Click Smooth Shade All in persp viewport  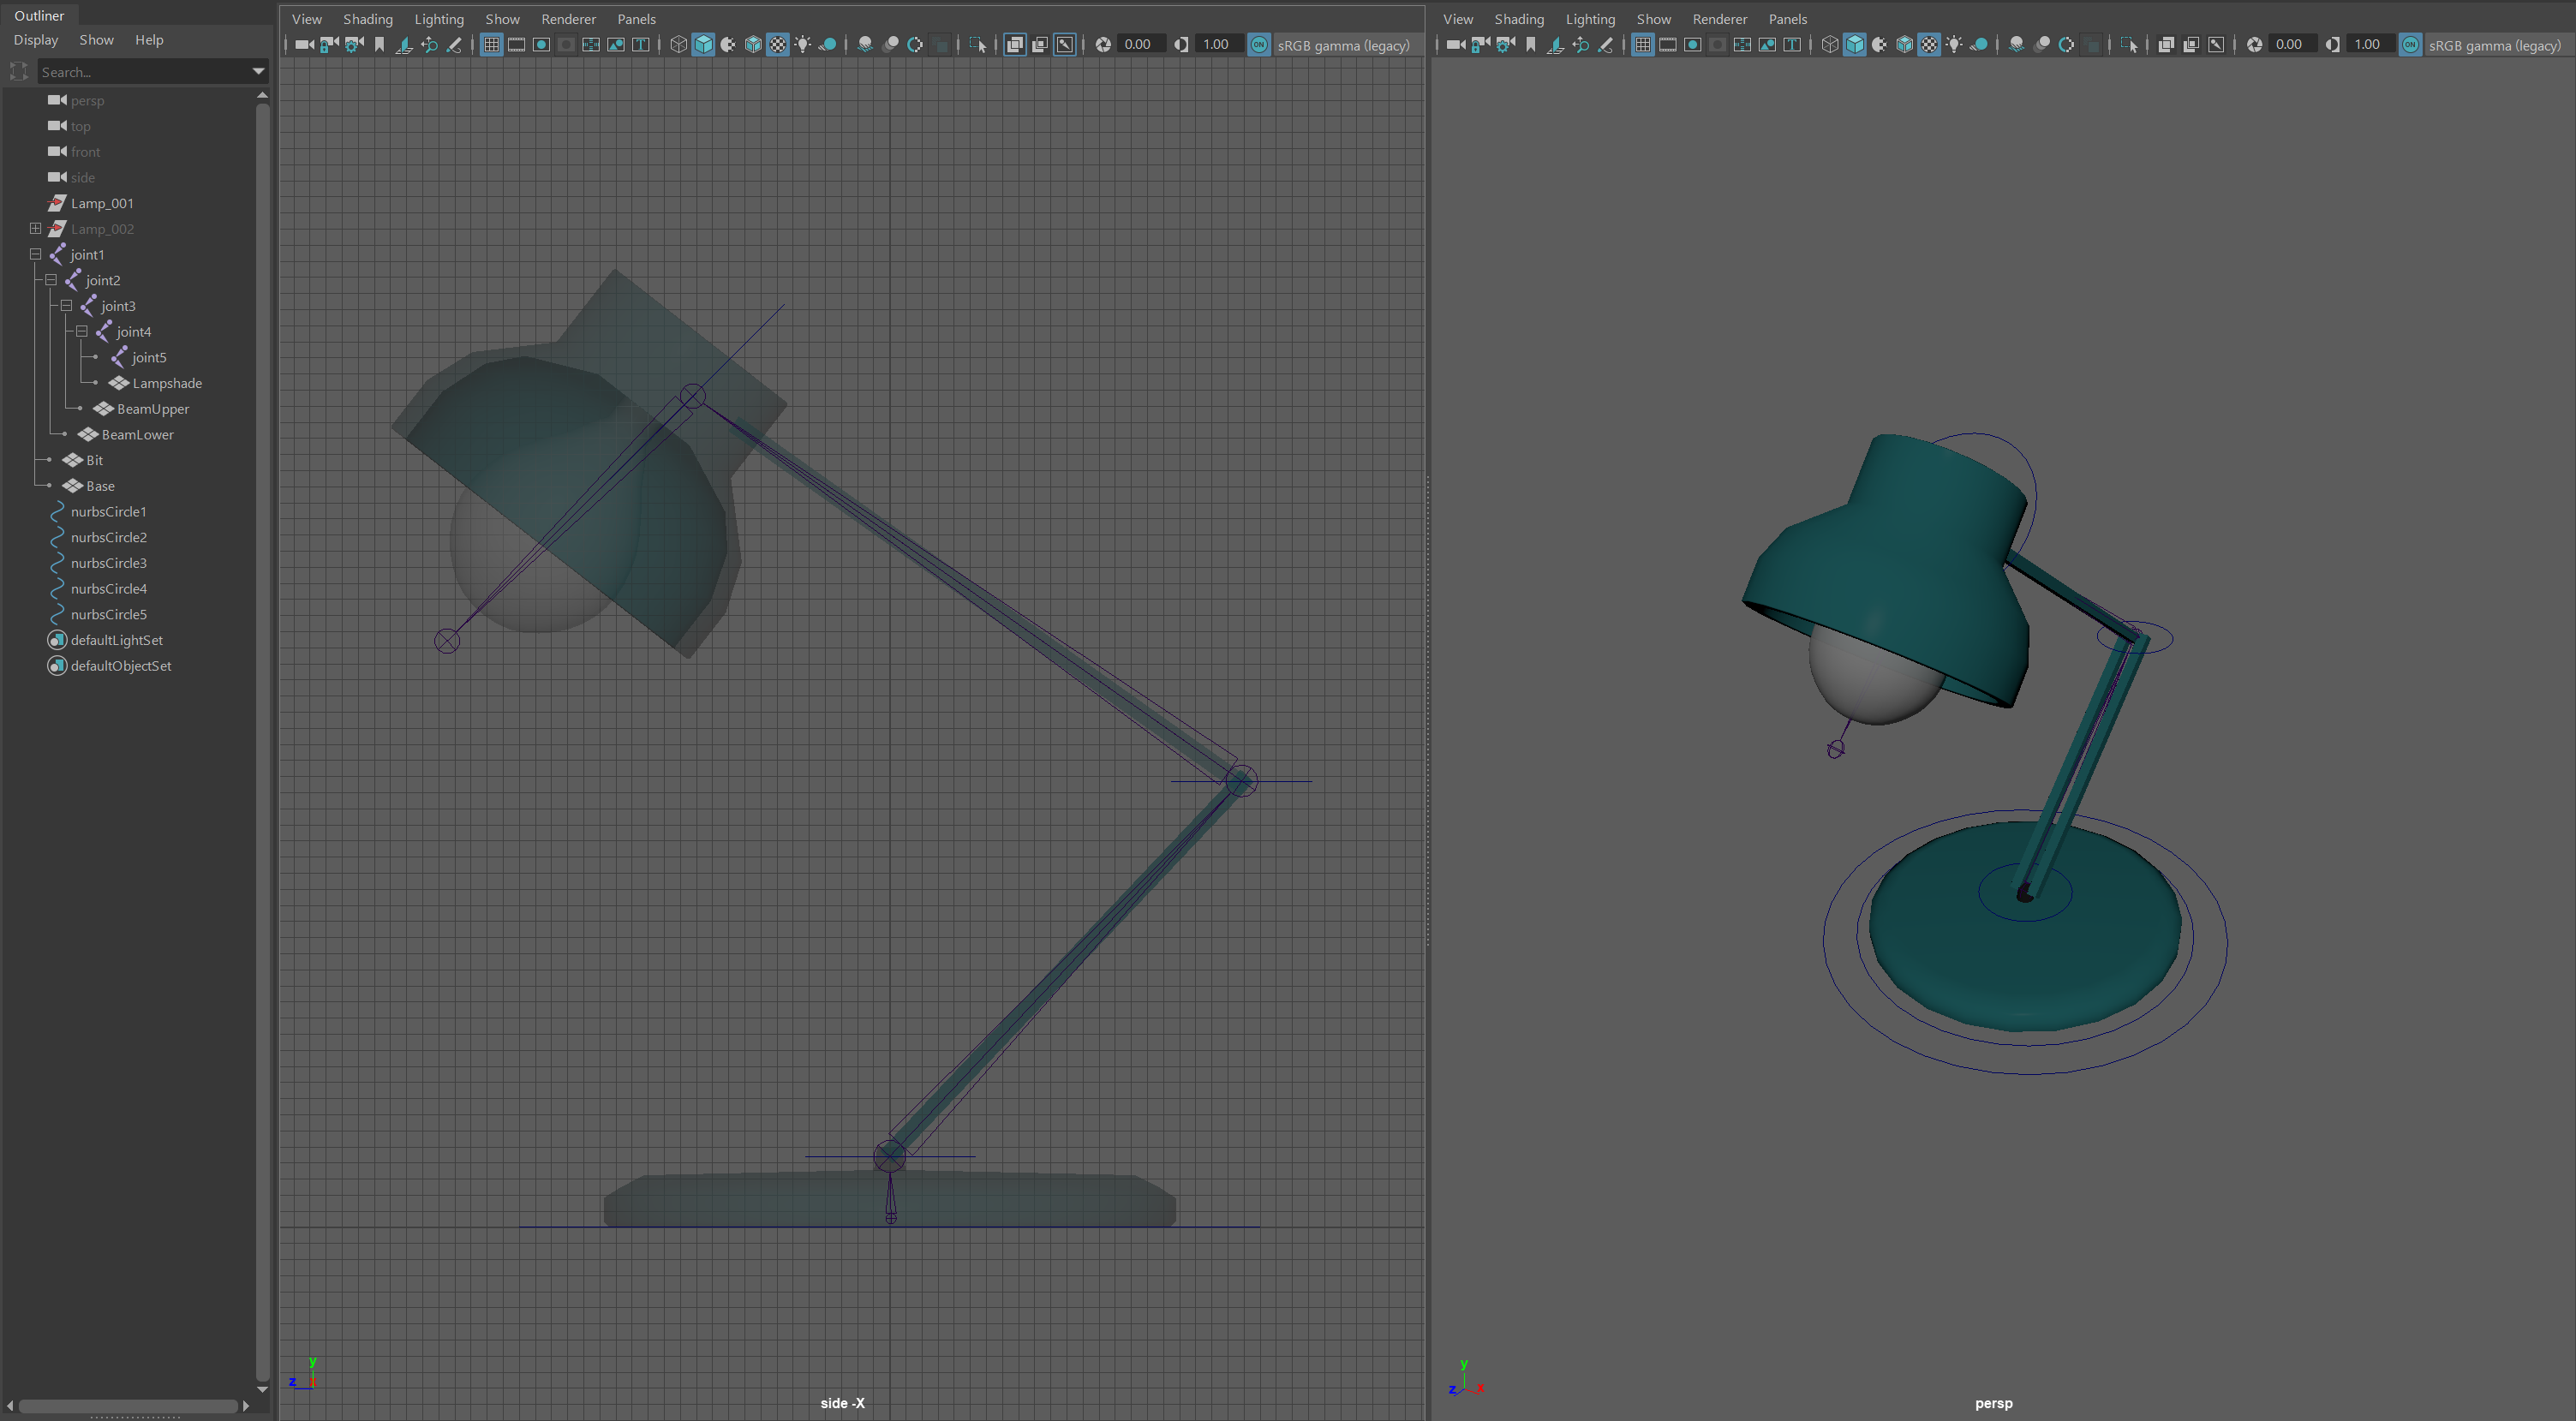pyautogui.click(x=1854, y=45)
